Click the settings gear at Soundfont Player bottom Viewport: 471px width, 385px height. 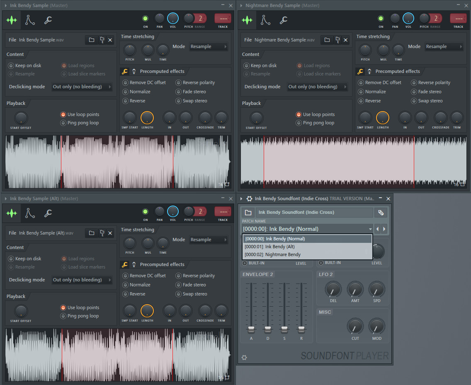pos(244,357)
